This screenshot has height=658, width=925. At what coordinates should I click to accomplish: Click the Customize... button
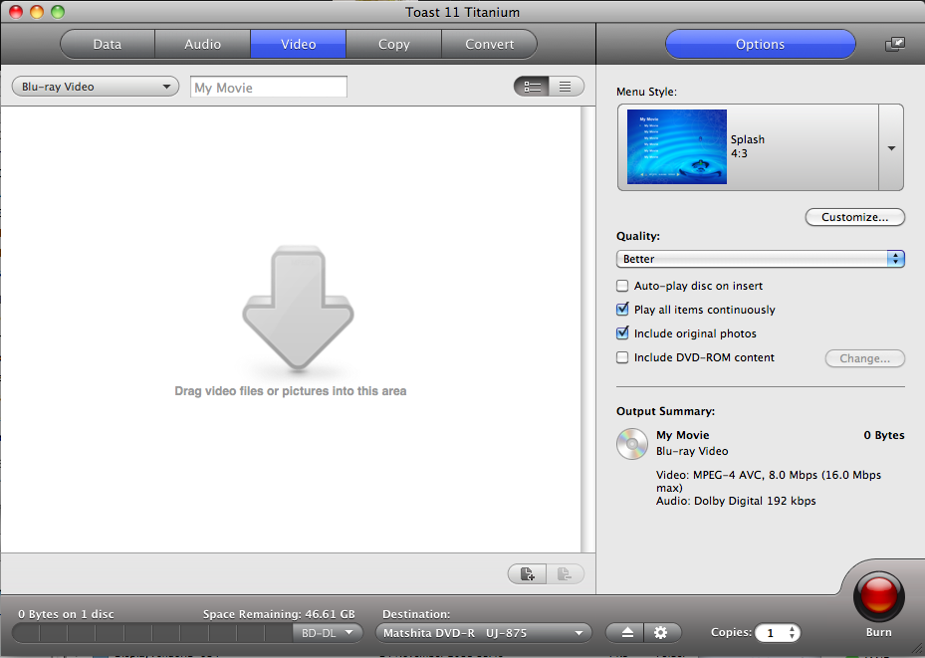[x=854, y=217]
